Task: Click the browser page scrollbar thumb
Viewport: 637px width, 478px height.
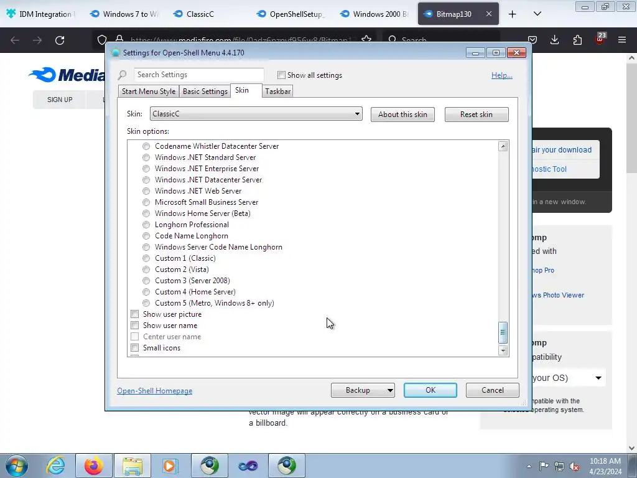Action: pos(631,118)
